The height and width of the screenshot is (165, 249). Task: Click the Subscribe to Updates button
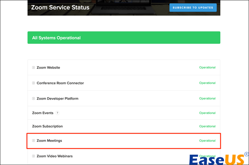(x=193, y=8)
